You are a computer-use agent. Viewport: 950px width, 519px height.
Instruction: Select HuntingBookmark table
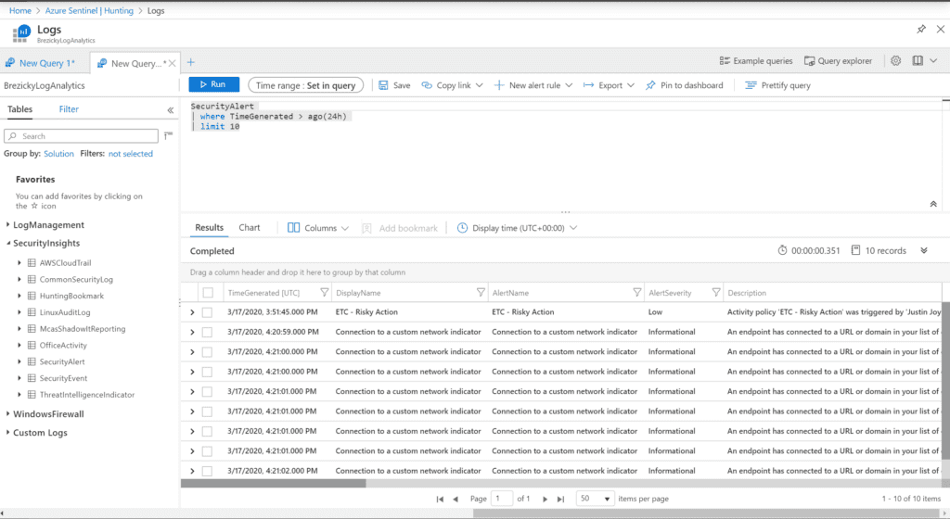[71, 296]
